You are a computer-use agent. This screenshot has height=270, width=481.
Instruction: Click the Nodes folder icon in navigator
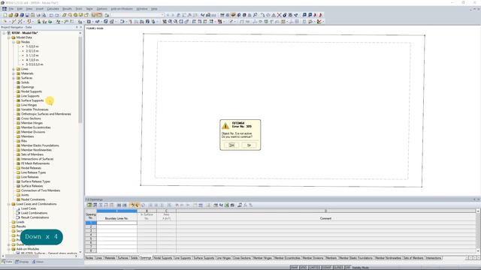(x=18, y=42)
